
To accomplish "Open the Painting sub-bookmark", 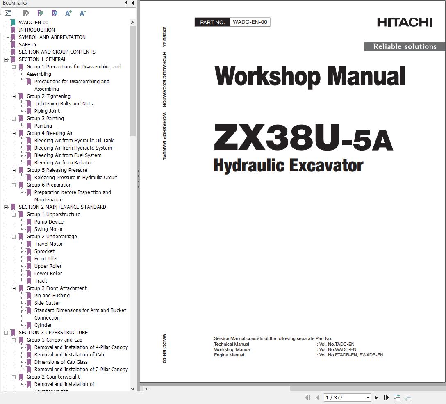I will 43,126.
